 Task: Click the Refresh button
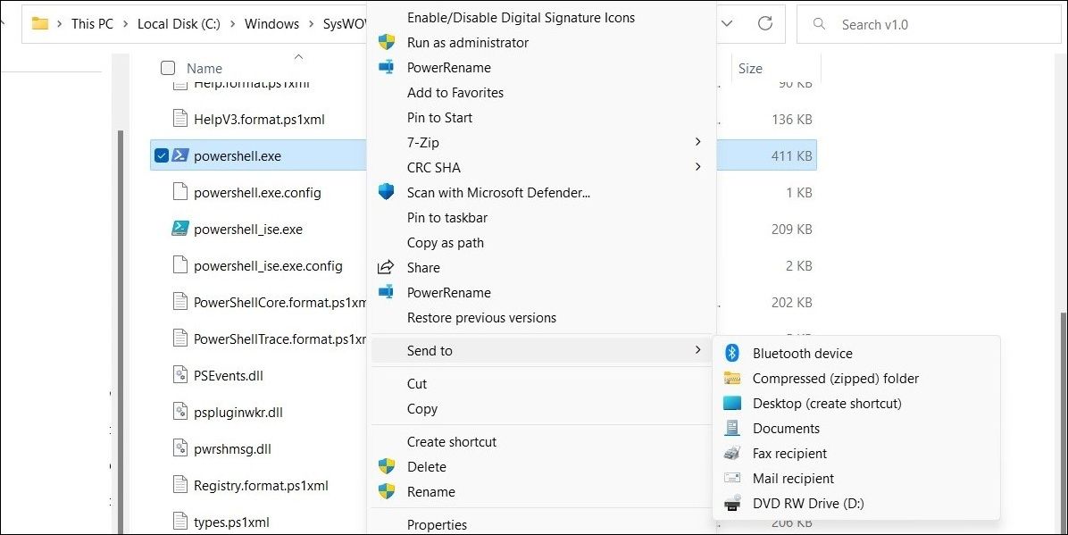[765, 24]
